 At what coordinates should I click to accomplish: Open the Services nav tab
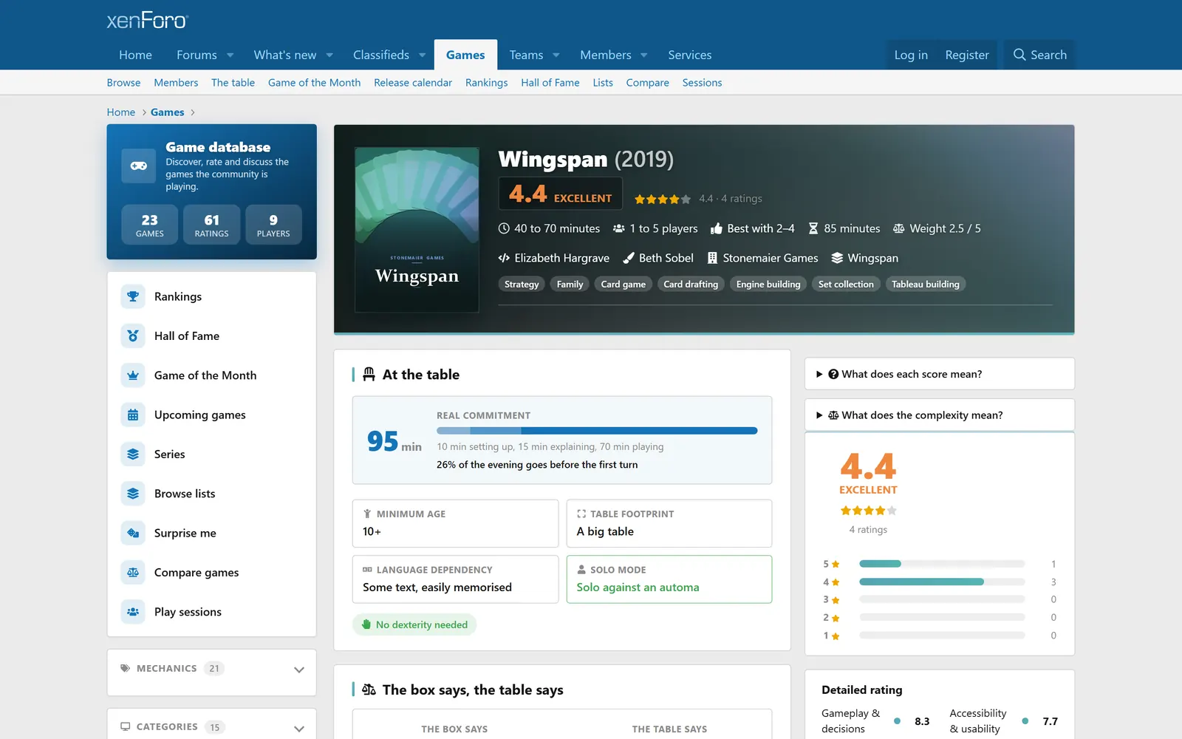[x=690, y=55]
